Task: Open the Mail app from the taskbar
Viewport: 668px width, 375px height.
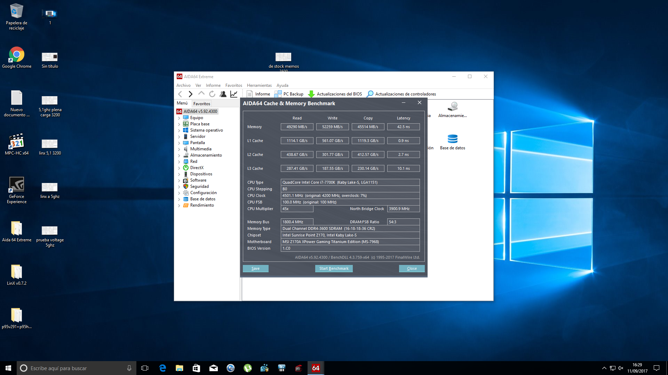Action: click(214, 368)
